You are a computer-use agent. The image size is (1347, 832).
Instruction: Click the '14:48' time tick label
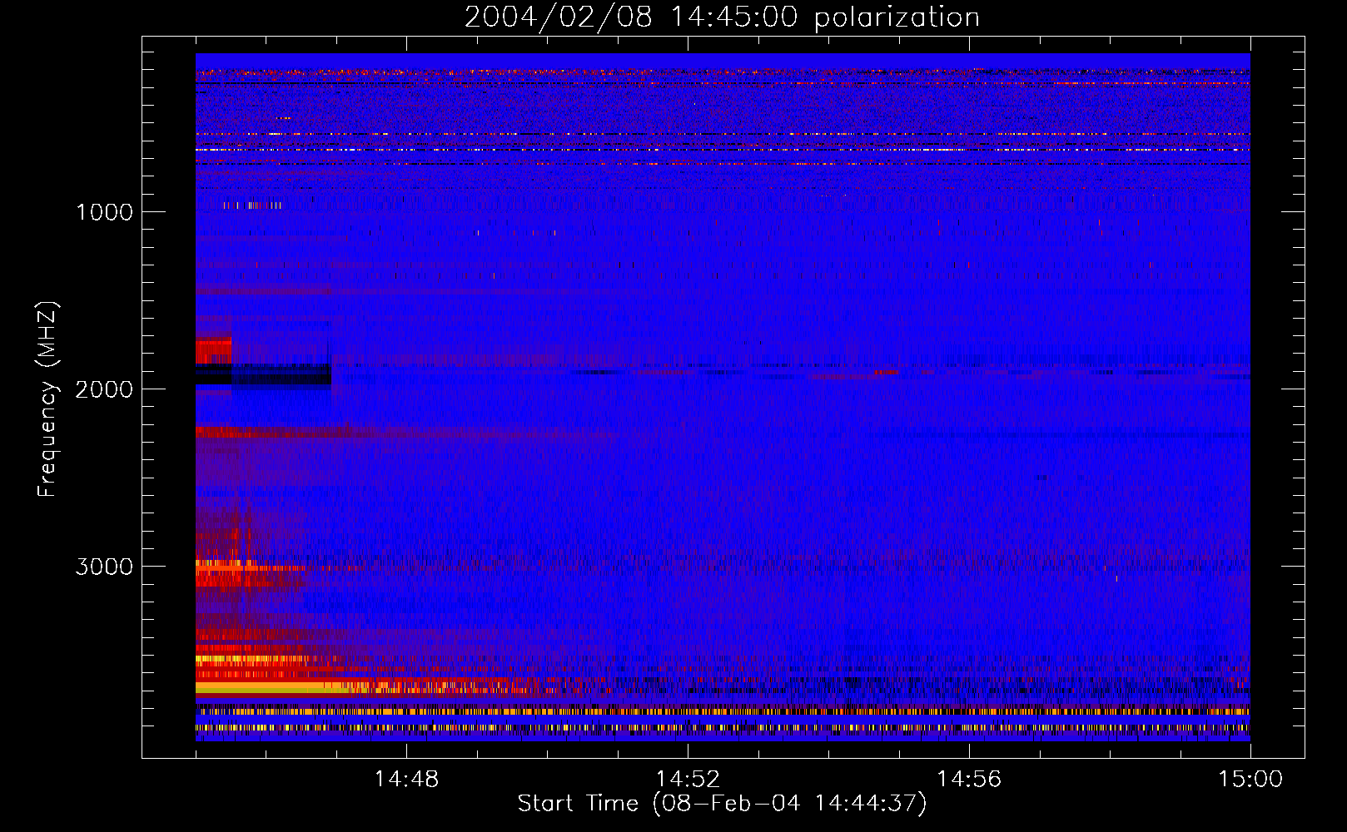click(406, 779)
